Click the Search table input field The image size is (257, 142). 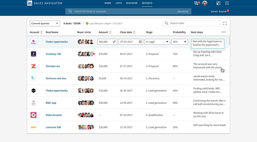[191, 23]
